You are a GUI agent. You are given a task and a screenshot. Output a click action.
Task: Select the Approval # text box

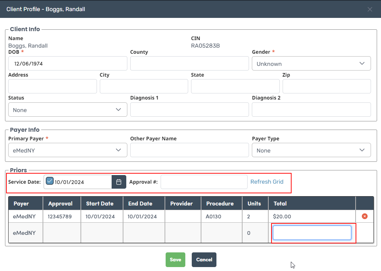[x=204, y=182]
